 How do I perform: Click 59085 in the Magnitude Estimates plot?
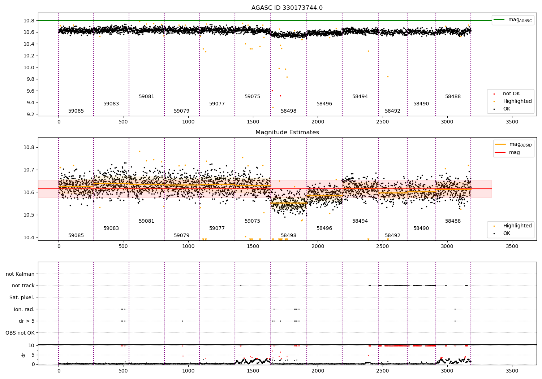click(76, 236)
